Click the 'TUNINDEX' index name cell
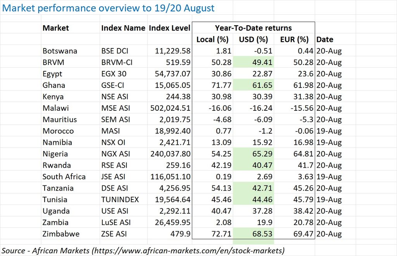Viewport: 397px width, 256px height. pos(124,199)
